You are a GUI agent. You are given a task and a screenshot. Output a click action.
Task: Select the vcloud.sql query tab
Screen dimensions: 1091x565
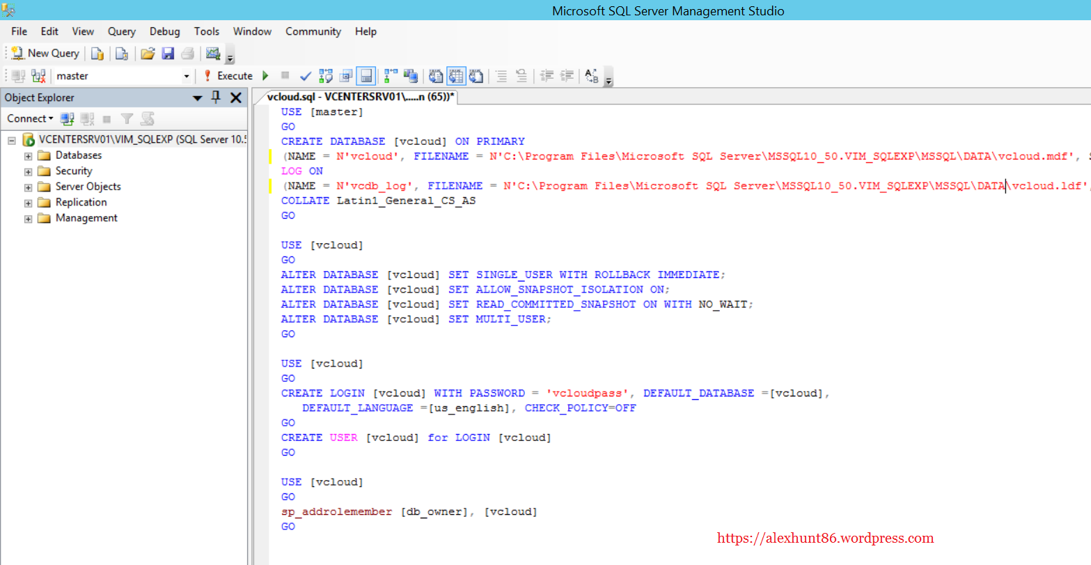pos(361,98)
